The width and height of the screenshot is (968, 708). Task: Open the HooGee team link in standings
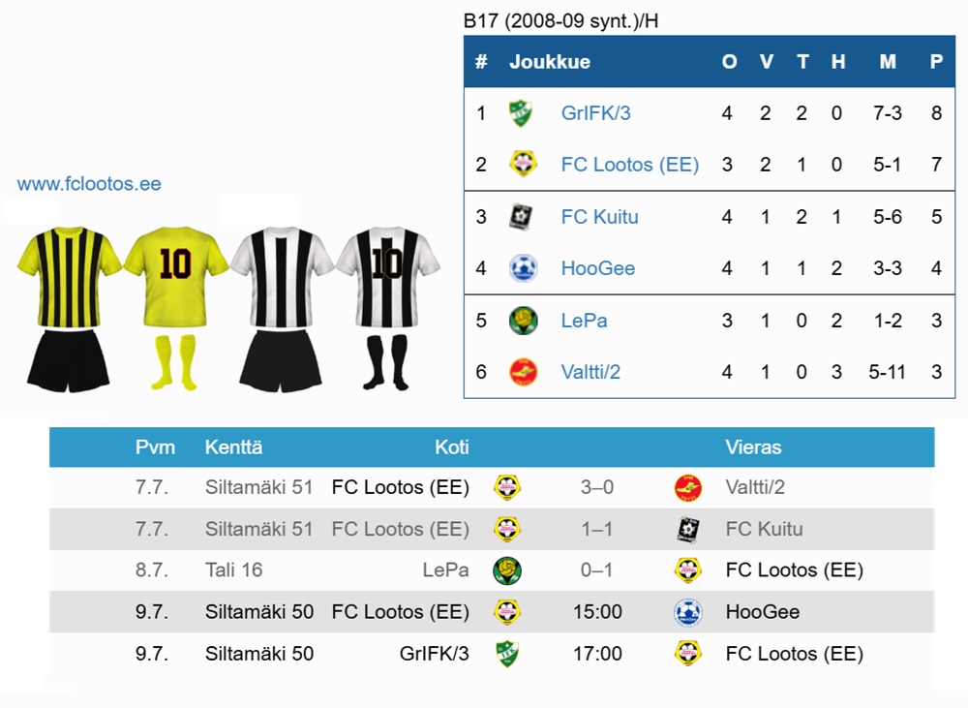pyautogui.click(x=597, y=268)
